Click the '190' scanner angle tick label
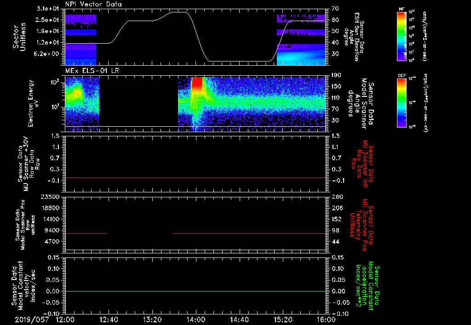 [337, 75]
